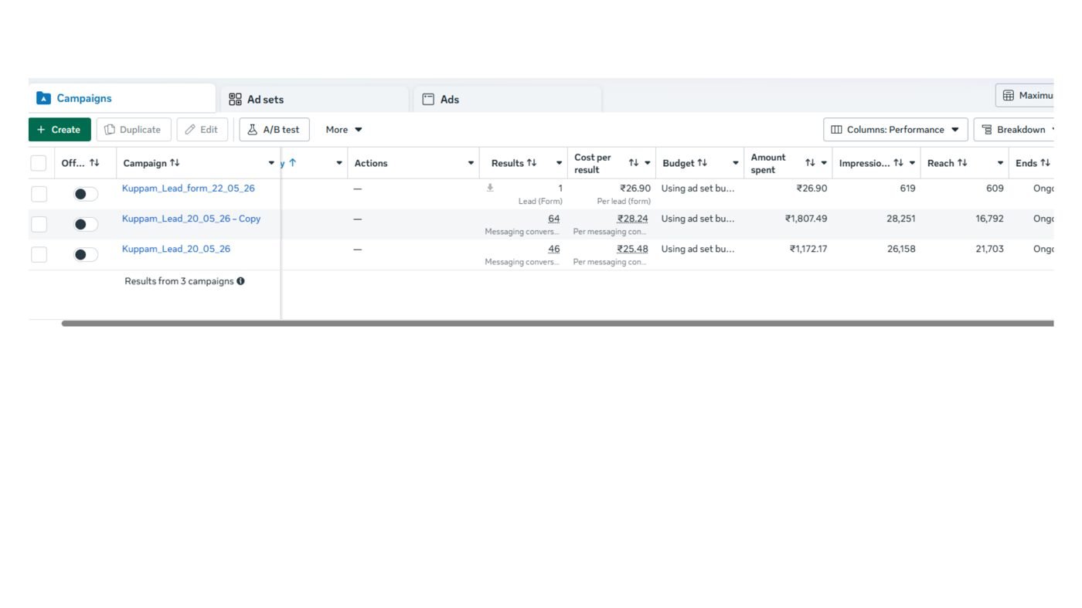Click the Ad sets grid icon
Viewport: 1082px width, 608px height.
point(235,99)
